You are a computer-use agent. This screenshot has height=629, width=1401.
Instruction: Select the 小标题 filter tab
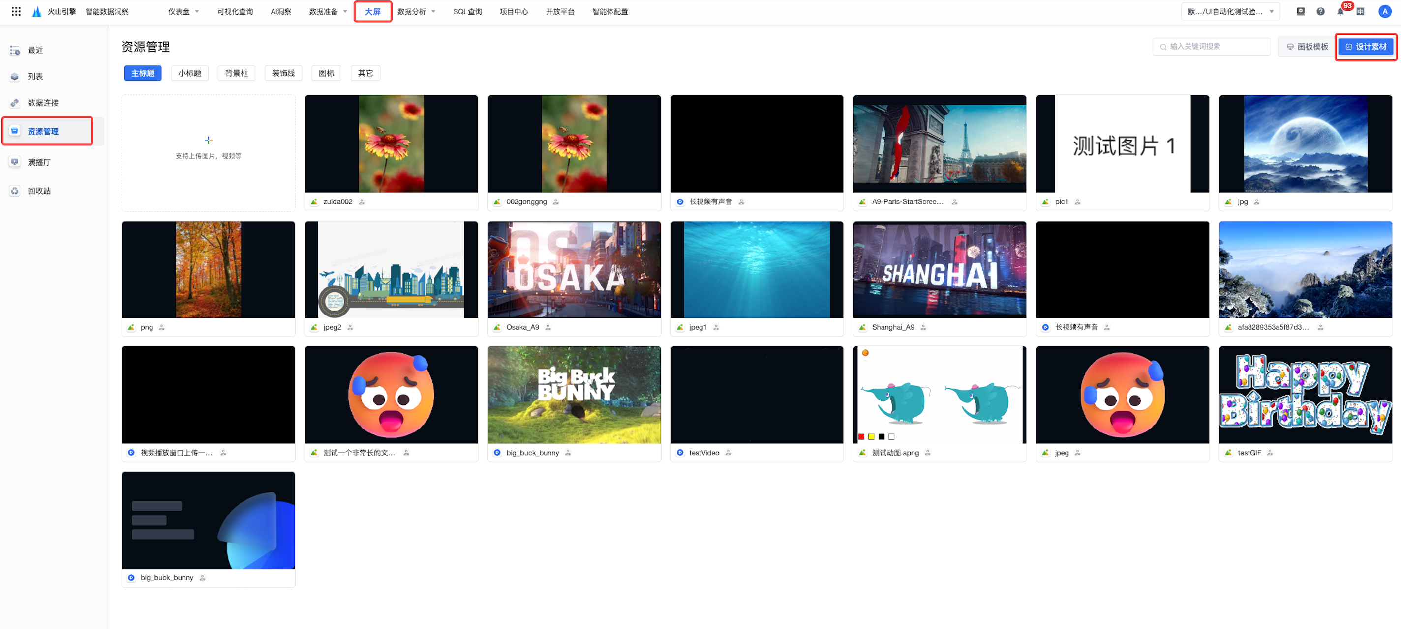click(190, 73)
